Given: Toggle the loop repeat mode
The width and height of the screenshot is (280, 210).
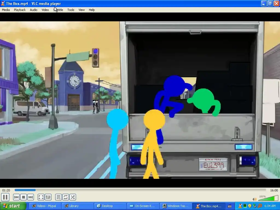Looking at the screenshot, I should (66, 197).
